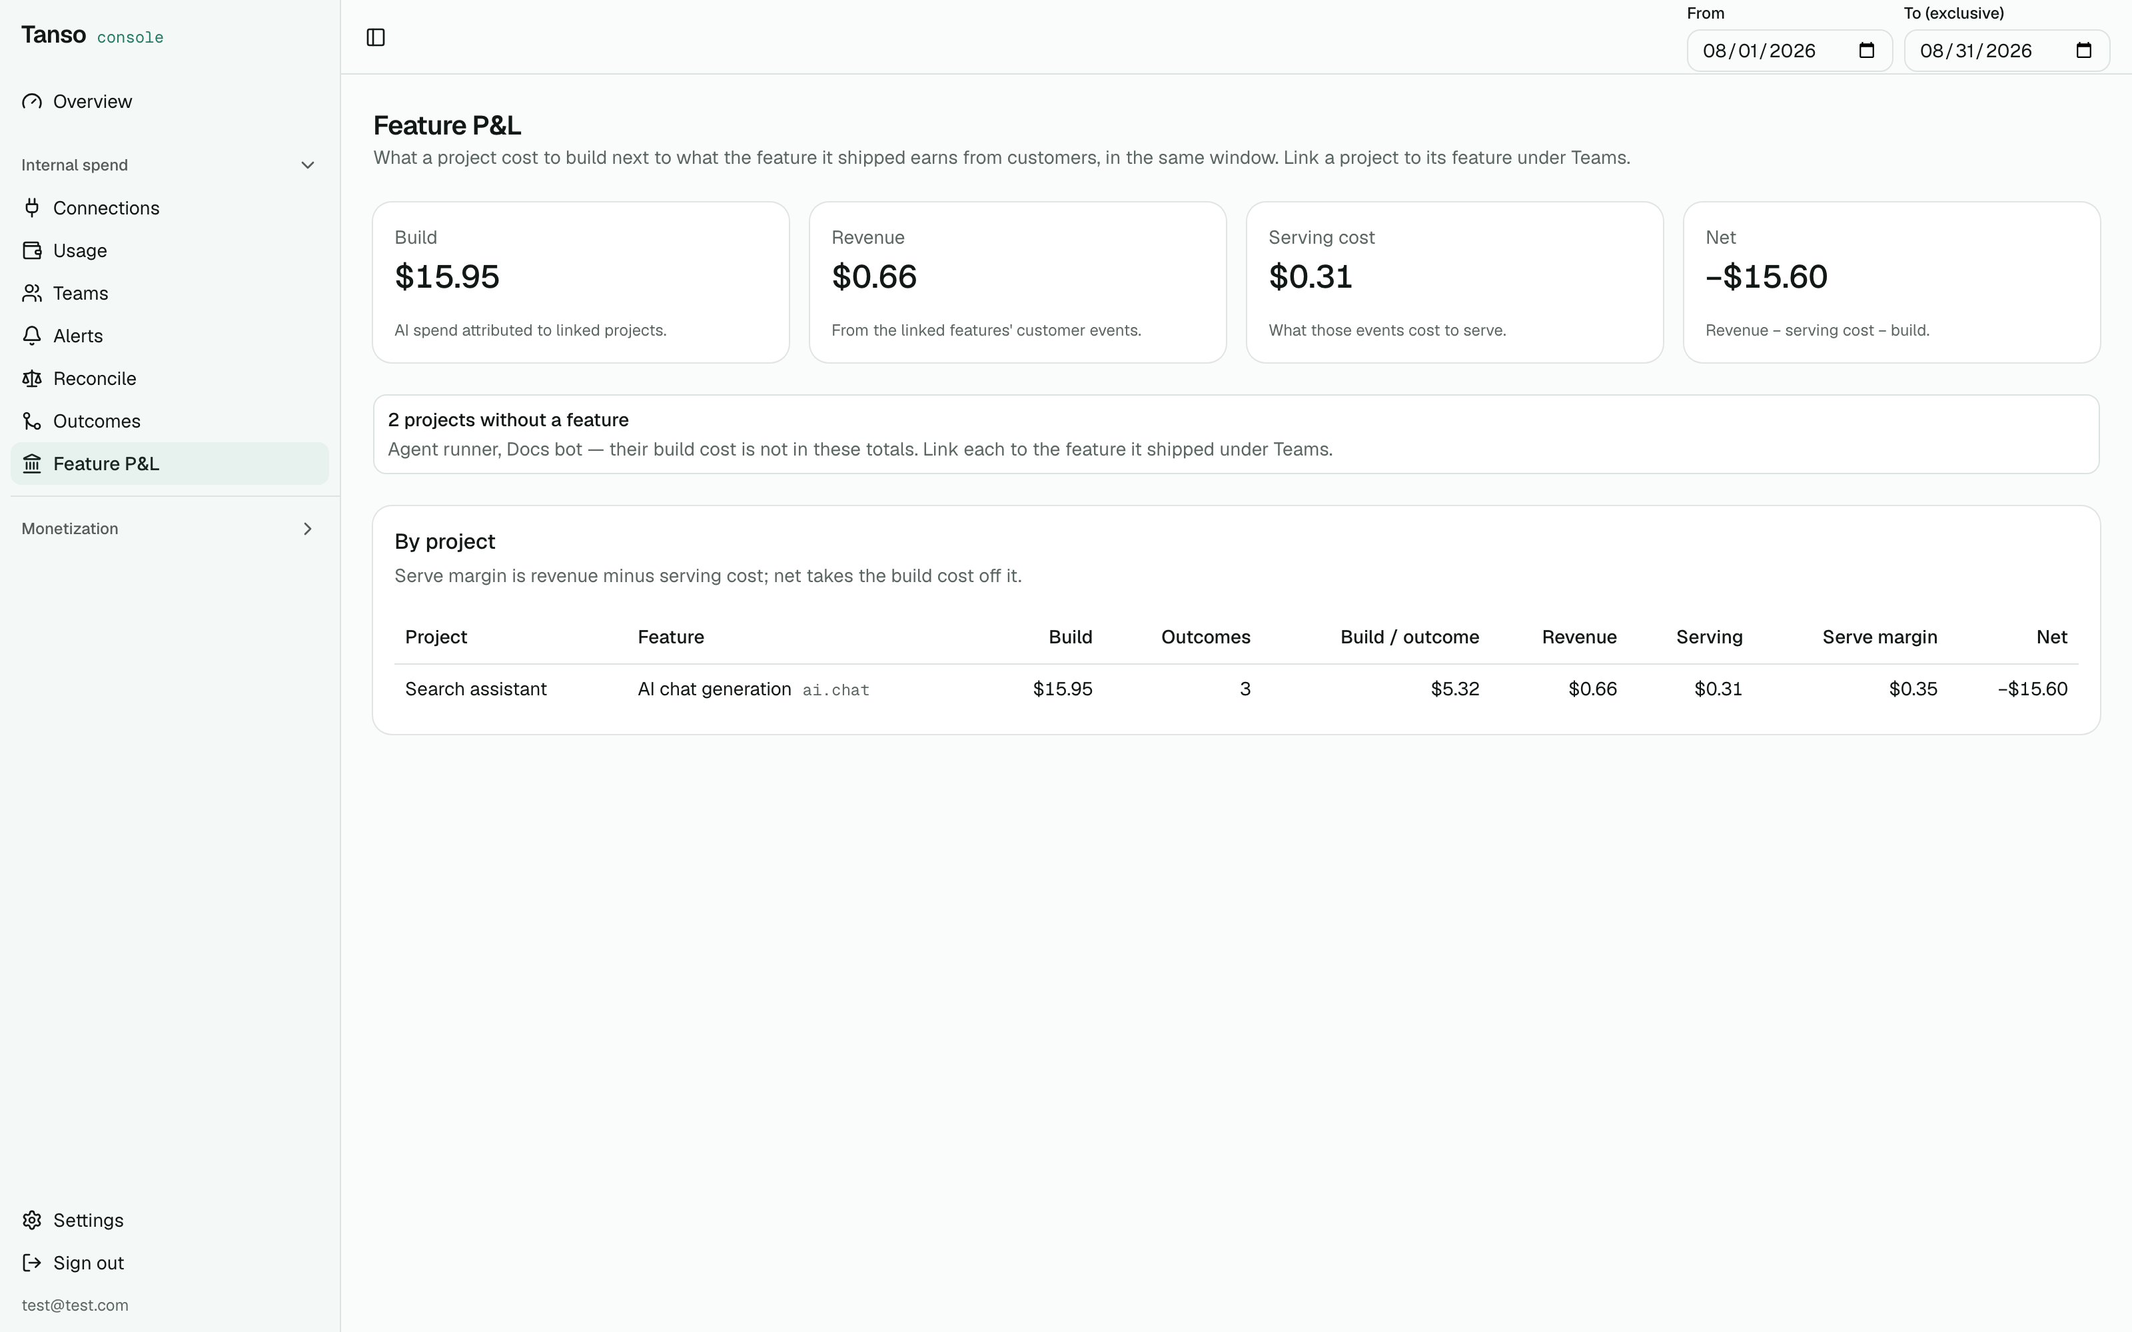Click the To date field 08/31/2026

(2007, 50)
